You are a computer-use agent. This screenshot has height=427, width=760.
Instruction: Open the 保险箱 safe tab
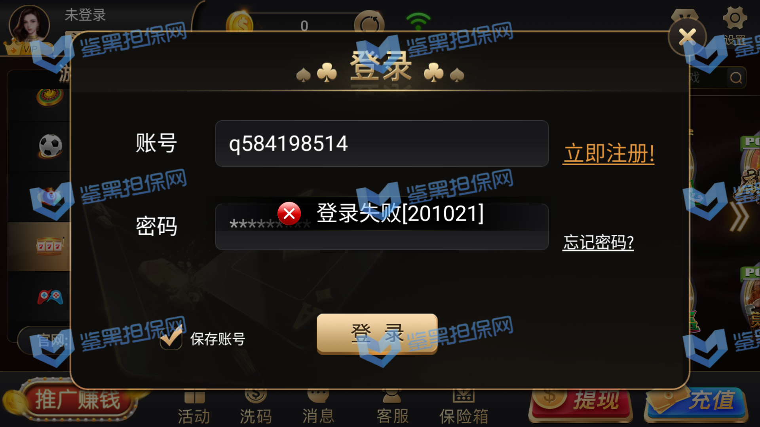click(x=464, y=407)
